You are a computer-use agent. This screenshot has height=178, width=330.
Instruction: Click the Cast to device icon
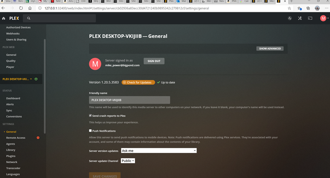tap(310, 18)
